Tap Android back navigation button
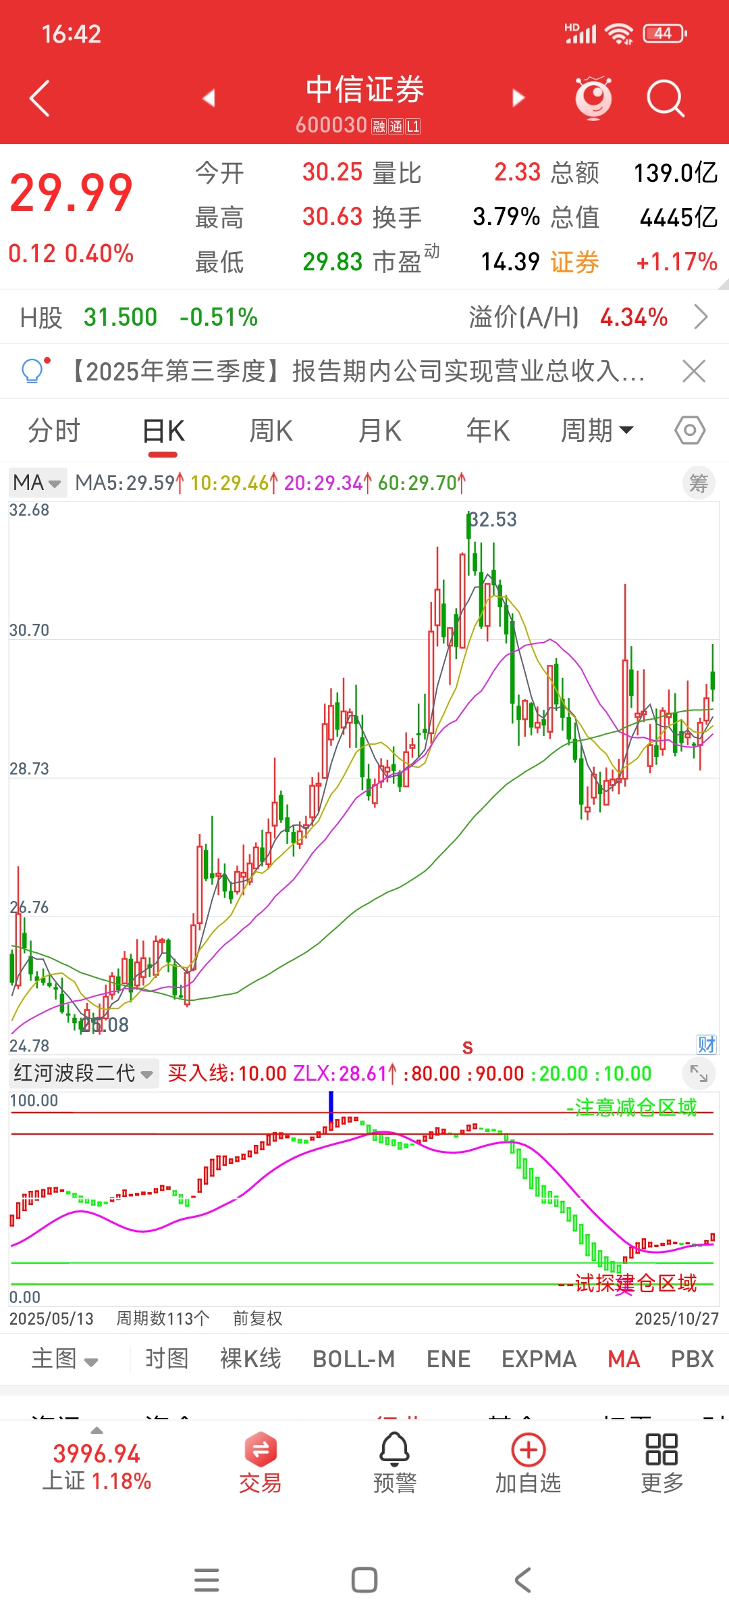The width and height of the screenshot is (729, 1622). (x=523, y=1580)
